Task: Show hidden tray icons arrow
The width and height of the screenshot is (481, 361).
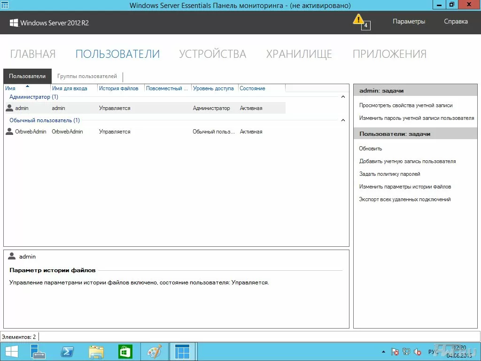Action: pyautogui.click(x=383, y=352)
